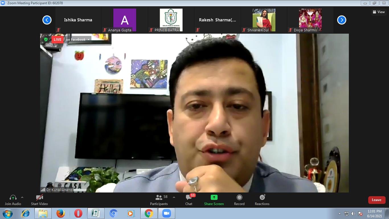The image size is (389, 219).
Task: Switch to Zoom app in taskbar
Action: click(166, 213)
